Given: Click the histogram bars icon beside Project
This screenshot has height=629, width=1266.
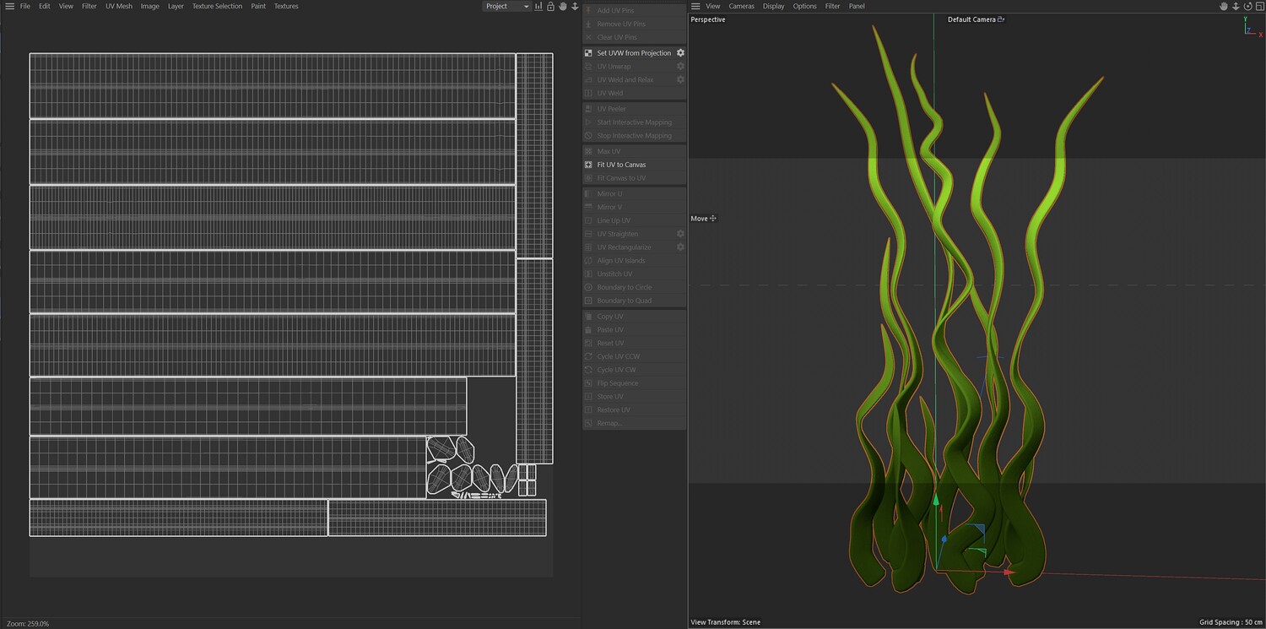Looking at the screenshot, I should click(x=538, y=6).
